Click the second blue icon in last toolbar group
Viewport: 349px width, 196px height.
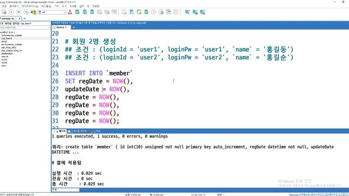[195, 12]
